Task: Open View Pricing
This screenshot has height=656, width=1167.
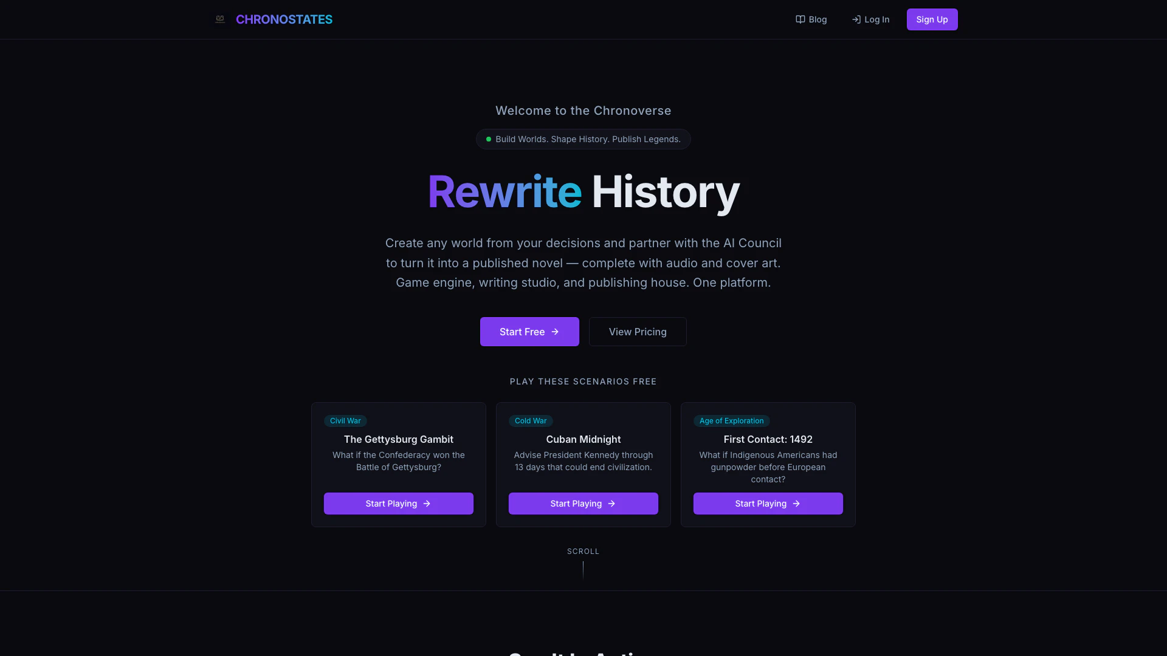Action: 638,332
